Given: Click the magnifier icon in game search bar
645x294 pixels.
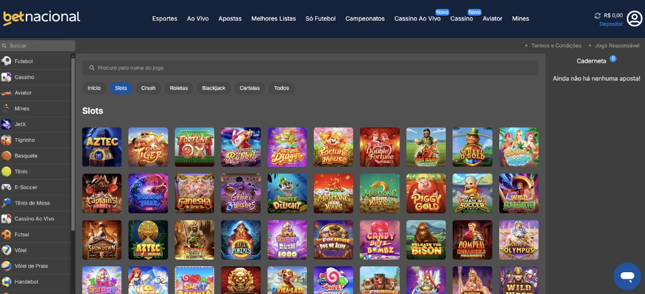Looking at the screenshot, I should (92, 68).
